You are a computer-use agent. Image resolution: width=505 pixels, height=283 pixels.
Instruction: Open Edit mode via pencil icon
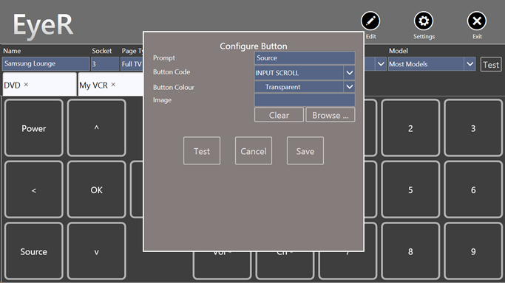(x=370, y=21)
